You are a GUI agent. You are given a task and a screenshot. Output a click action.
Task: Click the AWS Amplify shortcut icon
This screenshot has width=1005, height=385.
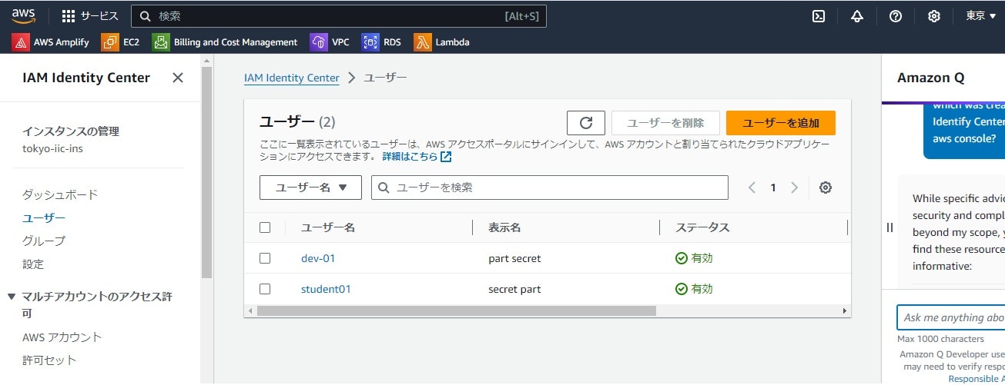click(21, 42)
